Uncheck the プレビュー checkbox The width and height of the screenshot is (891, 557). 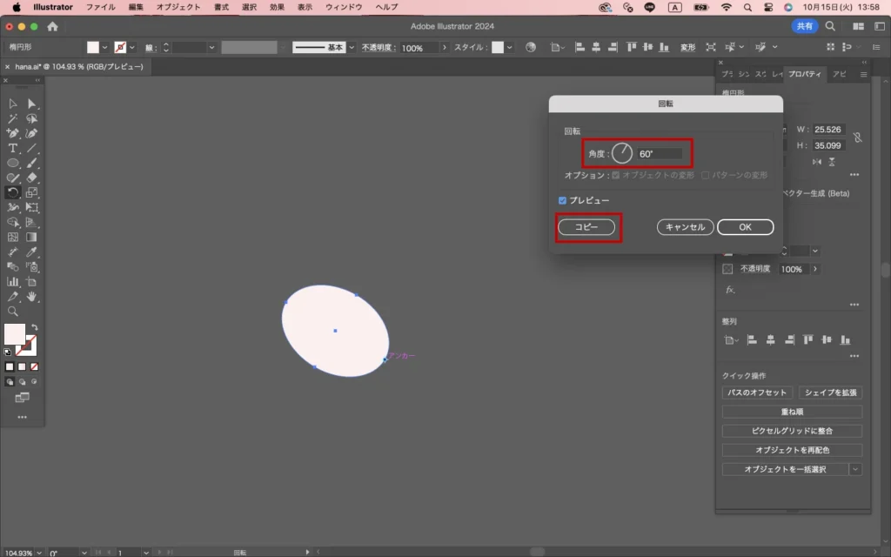(x=563, y=200)
